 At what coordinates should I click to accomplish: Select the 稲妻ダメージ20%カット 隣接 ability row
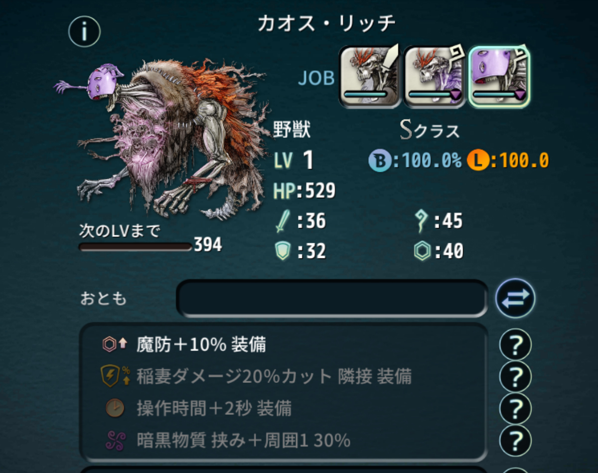(x=283, y=376)
